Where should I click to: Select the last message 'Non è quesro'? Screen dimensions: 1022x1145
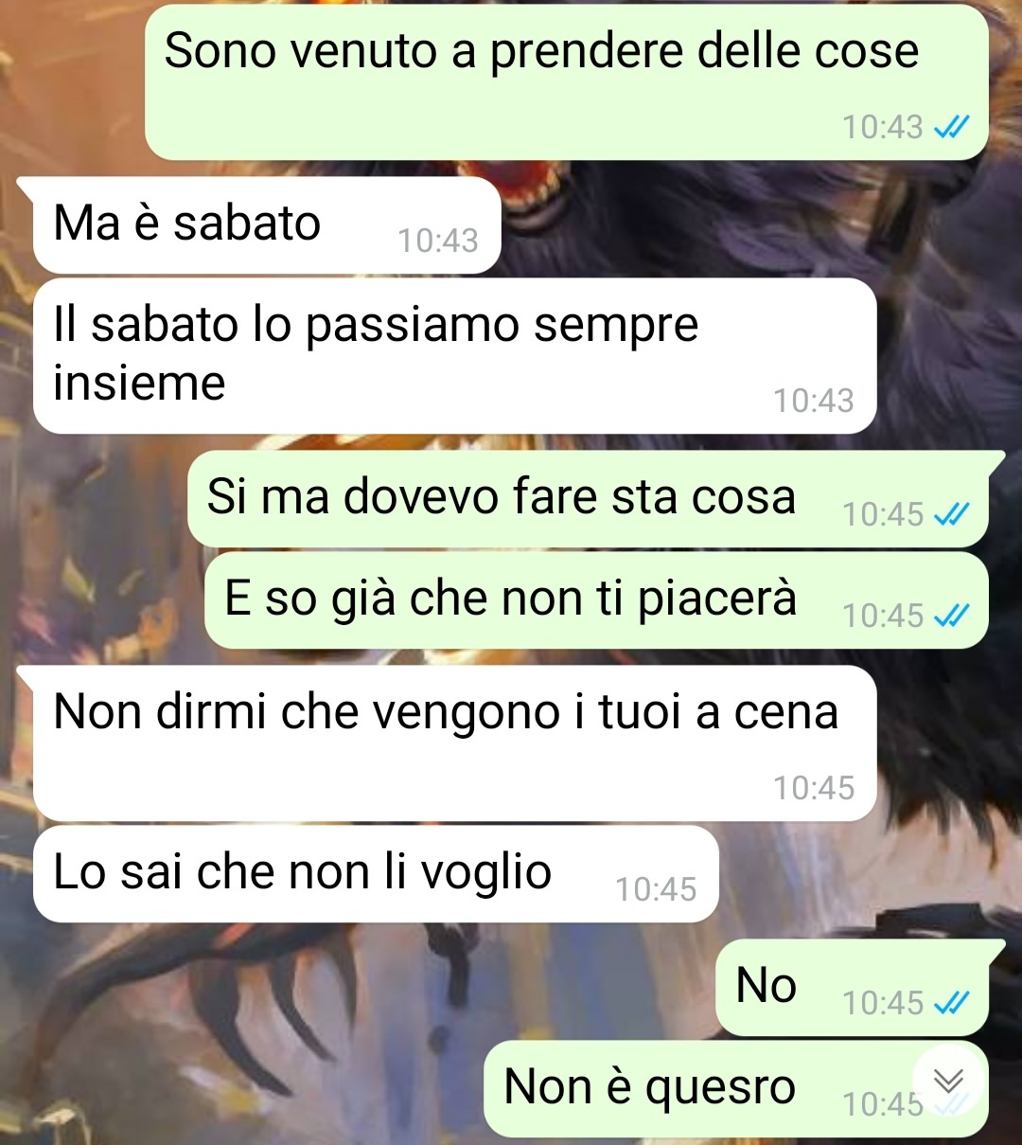735,1089
